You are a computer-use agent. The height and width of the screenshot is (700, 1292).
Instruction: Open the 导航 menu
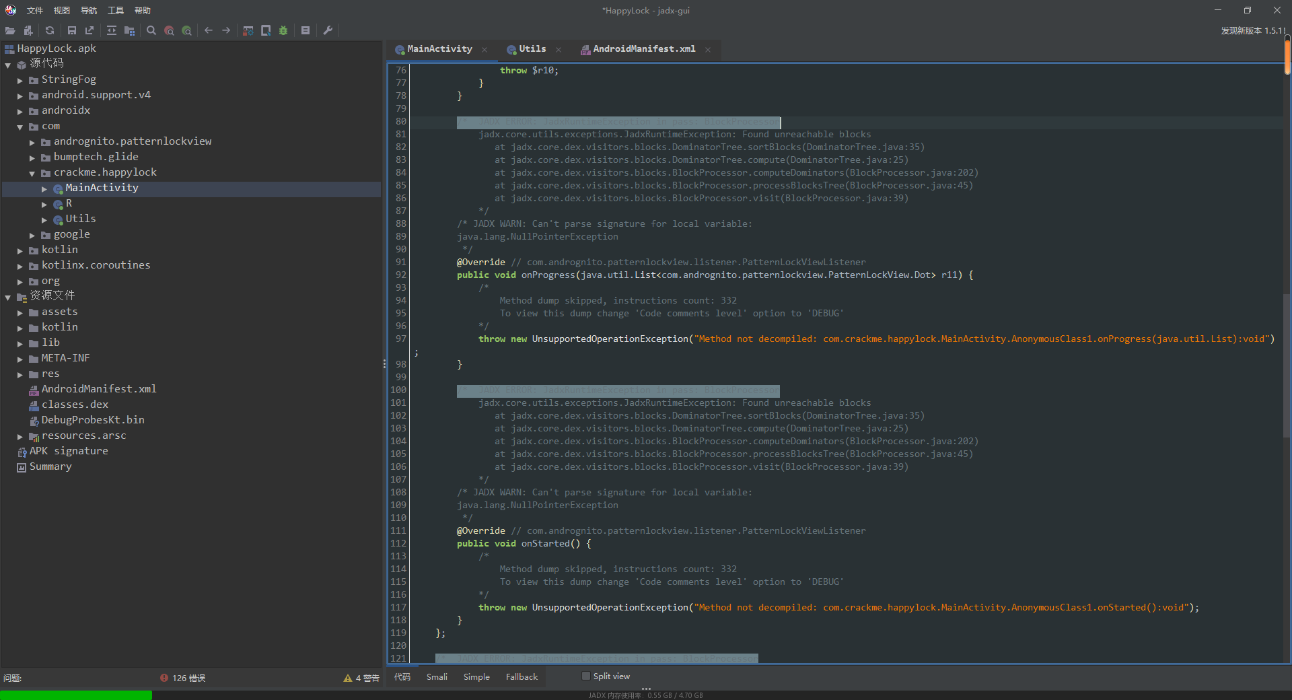point(89,10)
